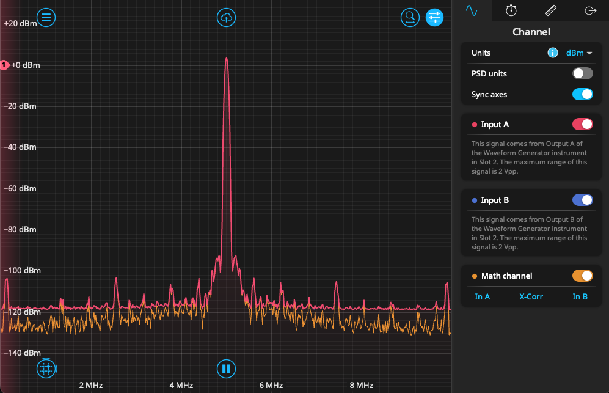Viewport: 609px width, 393px height.
Task: Open the cursors crosshair icon
Action: [46, 369]
